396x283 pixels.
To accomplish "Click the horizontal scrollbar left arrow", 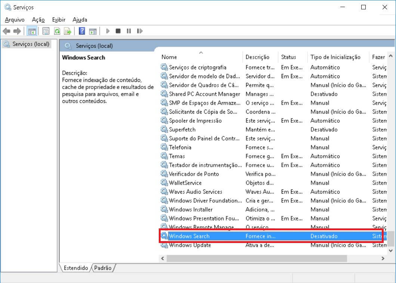I will (163, 258).
